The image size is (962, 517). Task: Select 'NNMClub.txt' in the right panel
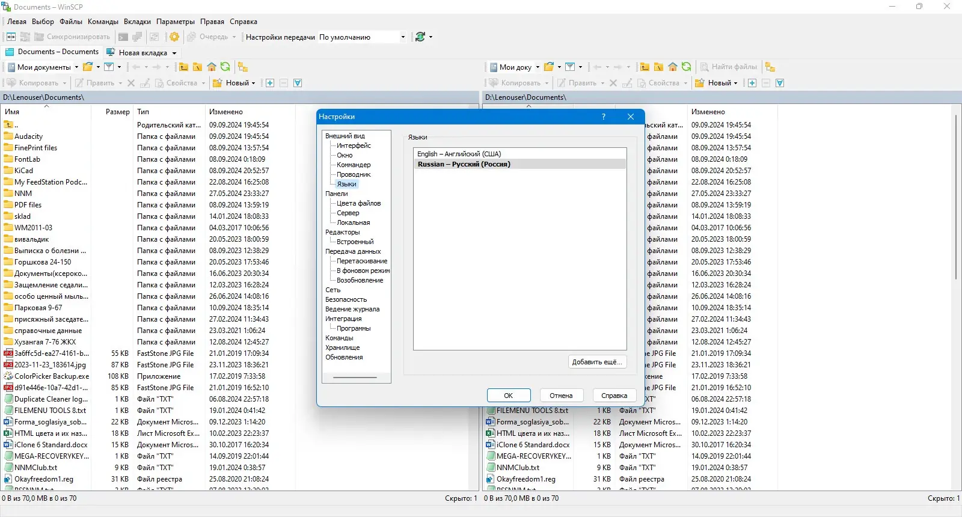click(x=518, y=468)
